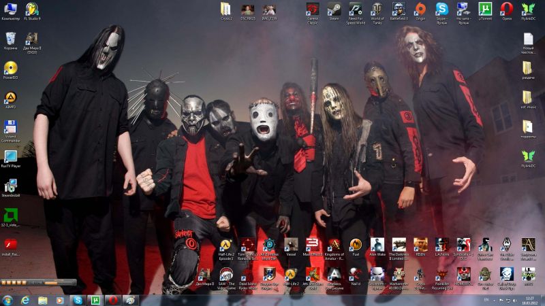Launch Need For Speed World
545x306 pixels.
tap(356, 13)
